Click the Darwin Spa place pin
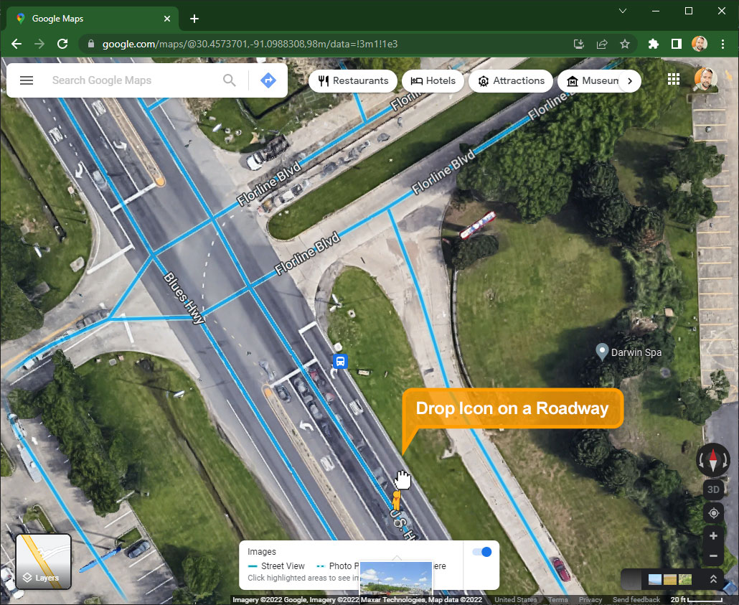This screenshot has width=739, height=605. tap(602, 352)
